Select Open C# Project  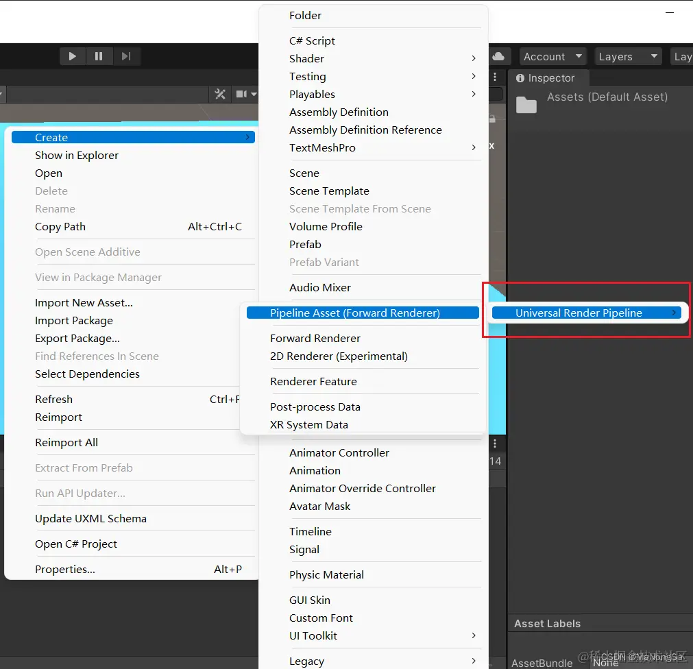(133, 544)
